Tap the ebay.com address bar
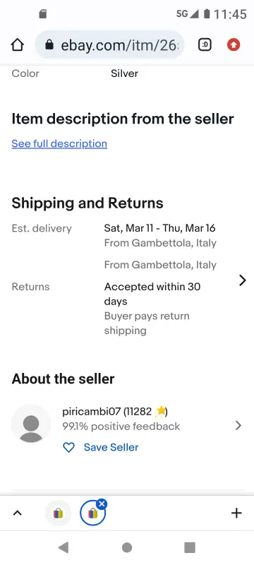 pos(110,45)
